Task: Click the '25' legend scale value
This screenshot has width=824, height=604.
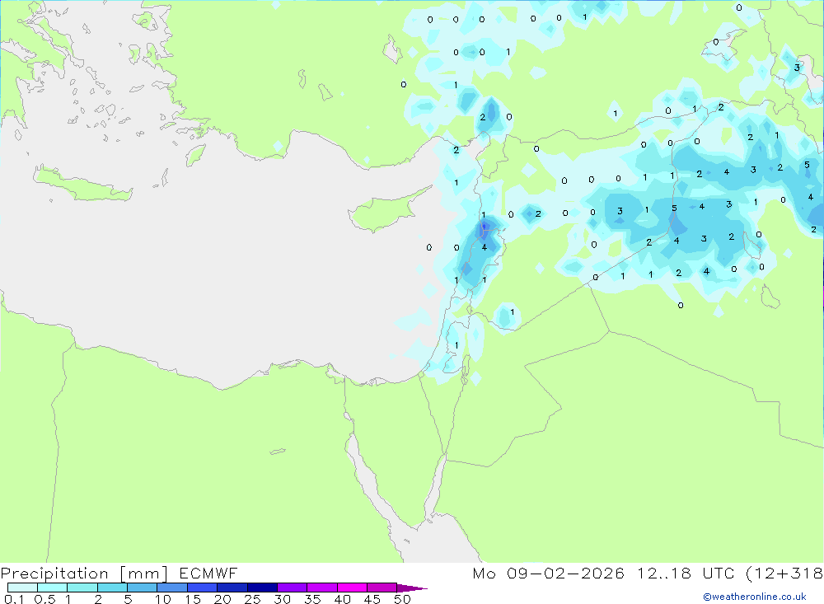Action: [x=252, y=599]
